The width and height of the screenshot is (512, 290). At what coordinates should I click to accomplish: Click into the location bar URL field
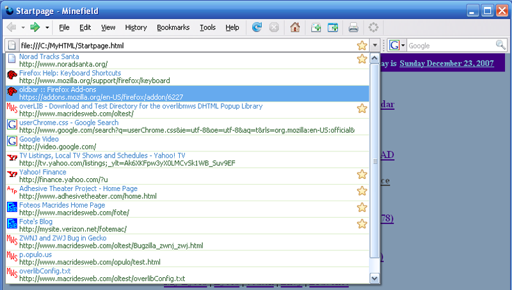pyautogui.click(x=187, y=45)
